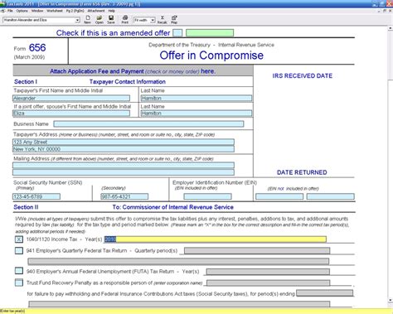The width and height of the screenshot is (393, 314).
Task: Click the scroll-up arrow of the vertical scrollbar
Action: tap(391, 28)
